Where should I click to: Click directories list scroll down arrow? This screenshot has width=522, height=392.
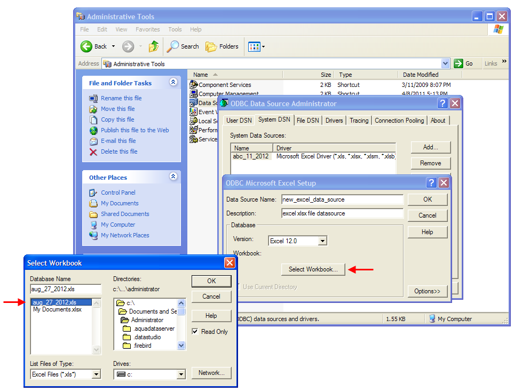click(181, 346)
